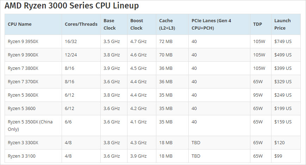Screen dimensions: 306x165
Task: Click the Ryzen 9 3900X name cell
Action: [x=23, y=55]
